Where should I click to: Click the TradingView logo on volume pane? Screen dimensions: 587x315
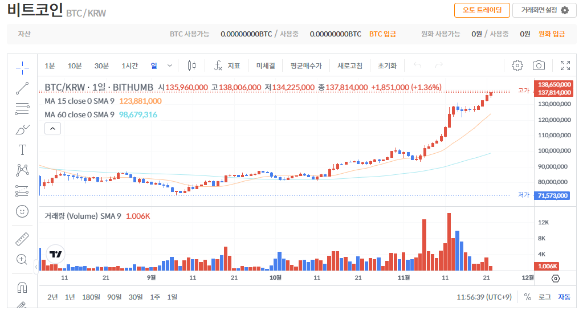pos(55,255)
